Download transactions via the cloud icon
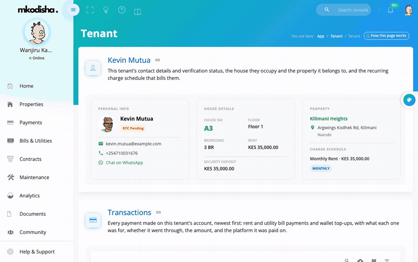The image size is (418, 262). (x=360, y=260)
